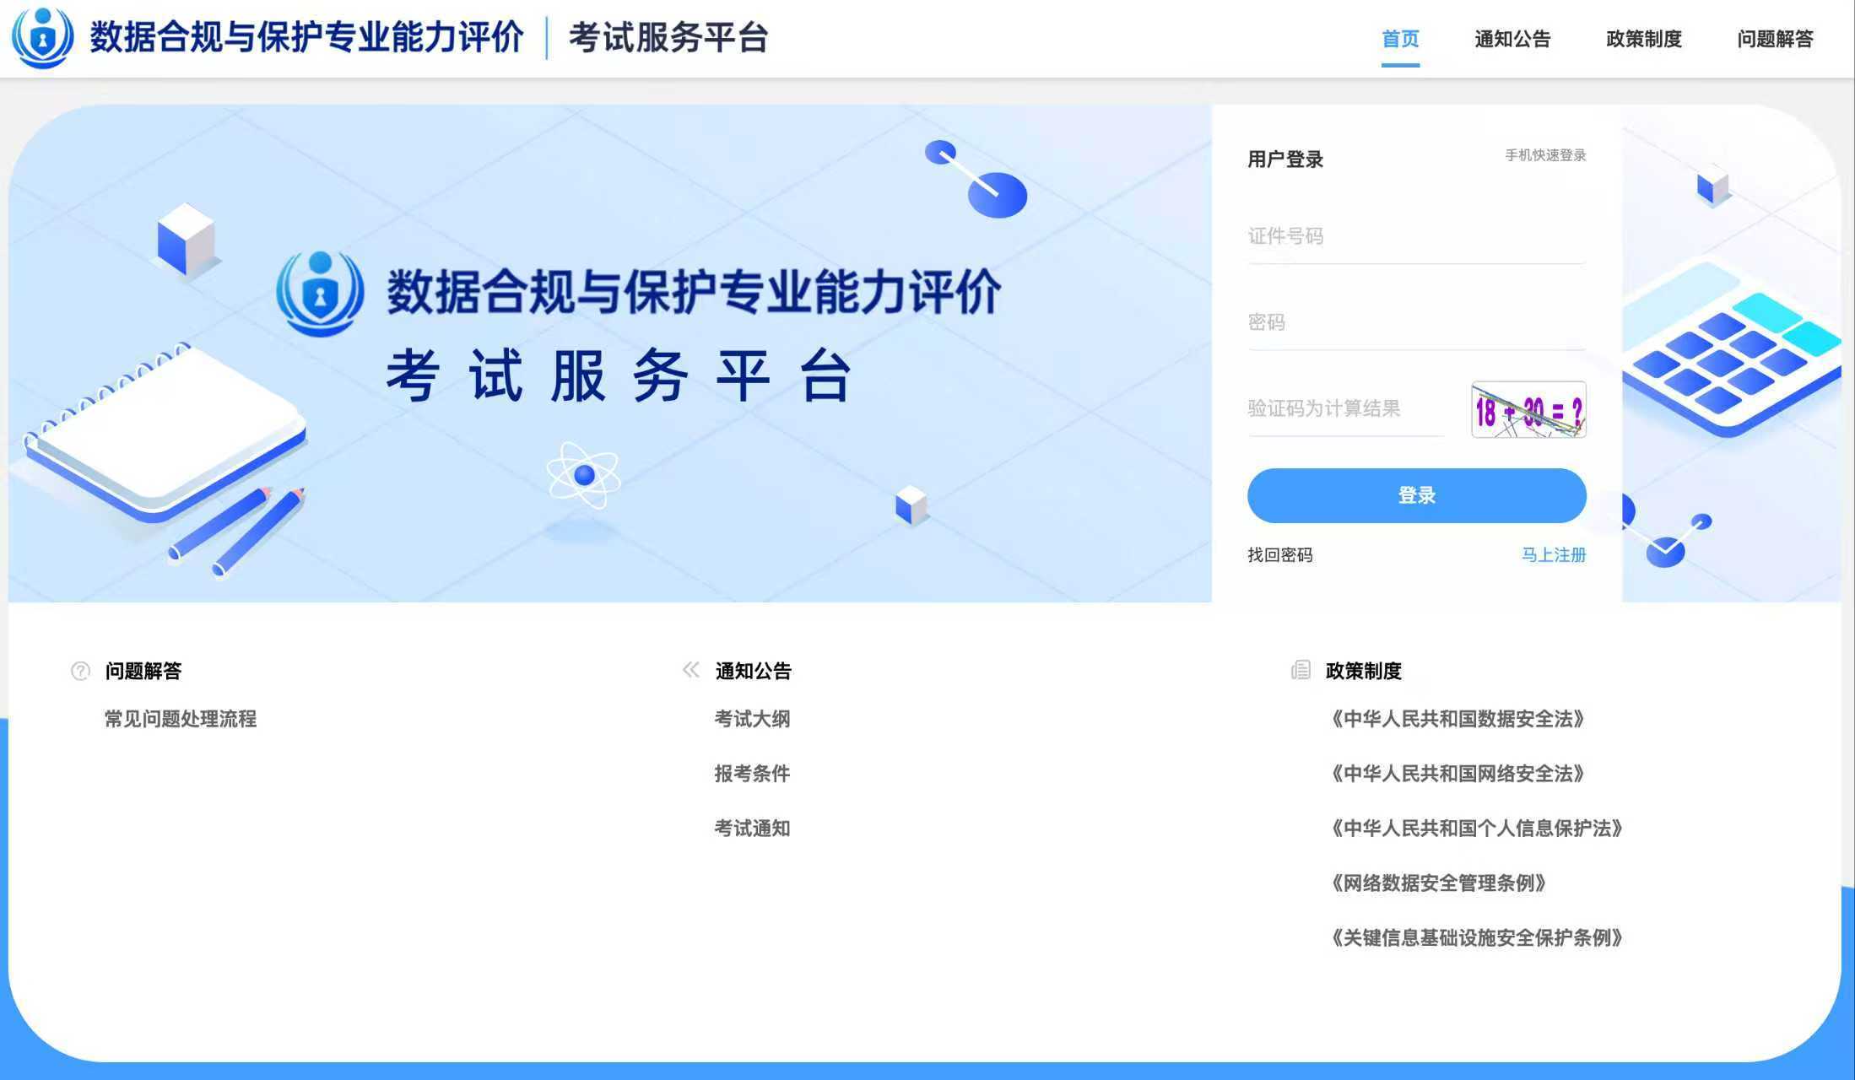This screenshot has width=1855, height=1080.
Task: Click the document icon beside 政策制度
Action: 1301,670
